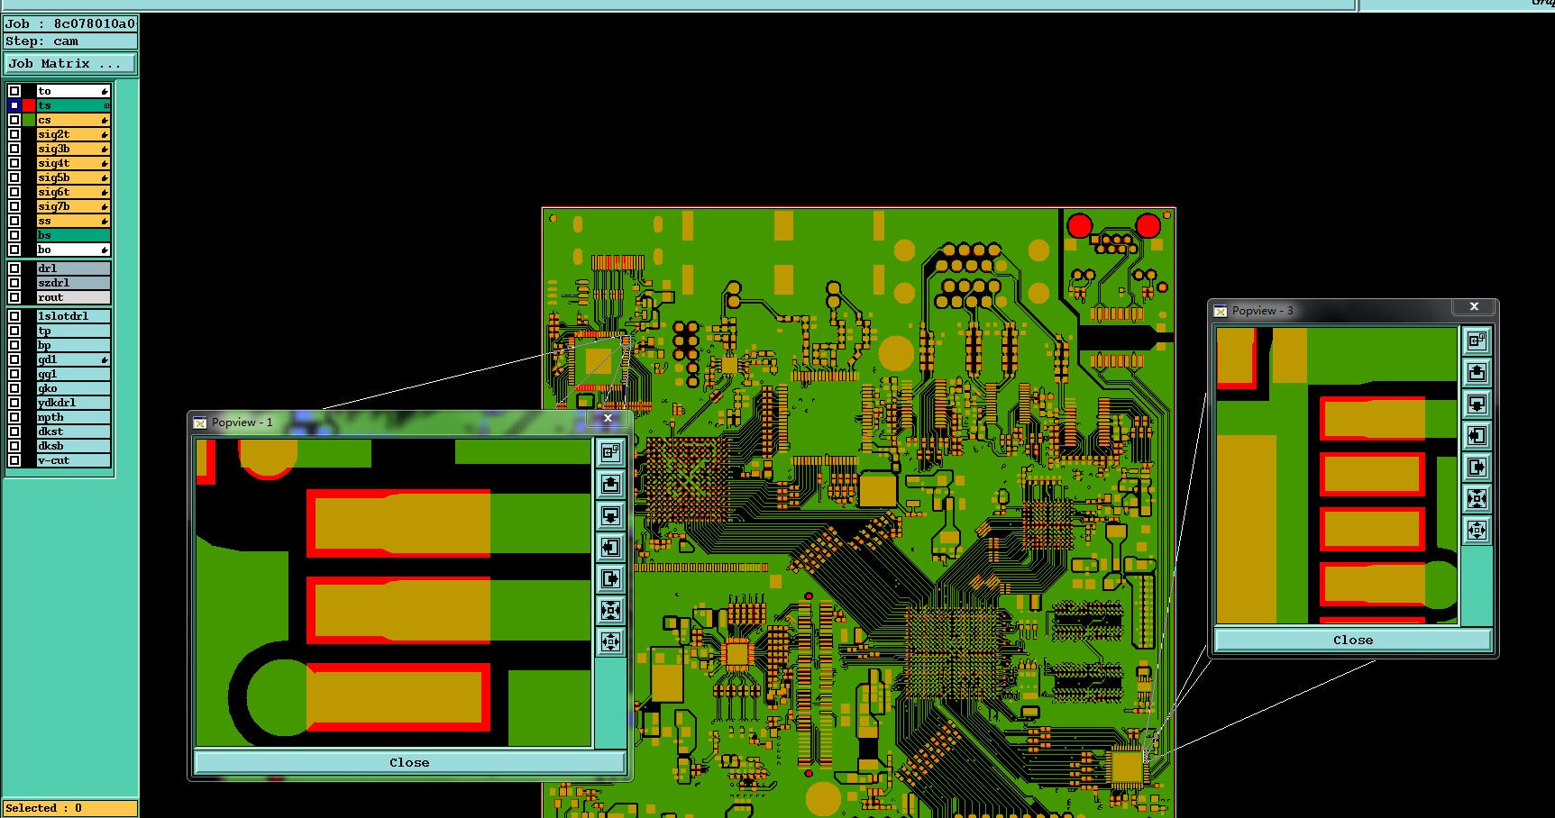Click the Selected : 0 status field
The height and width of the screenshot is (818, 1555).
70,808
